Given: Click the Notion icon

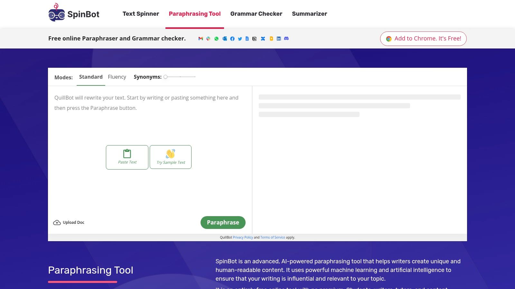Looking at the screenshot, I should (x=255, y=39).
